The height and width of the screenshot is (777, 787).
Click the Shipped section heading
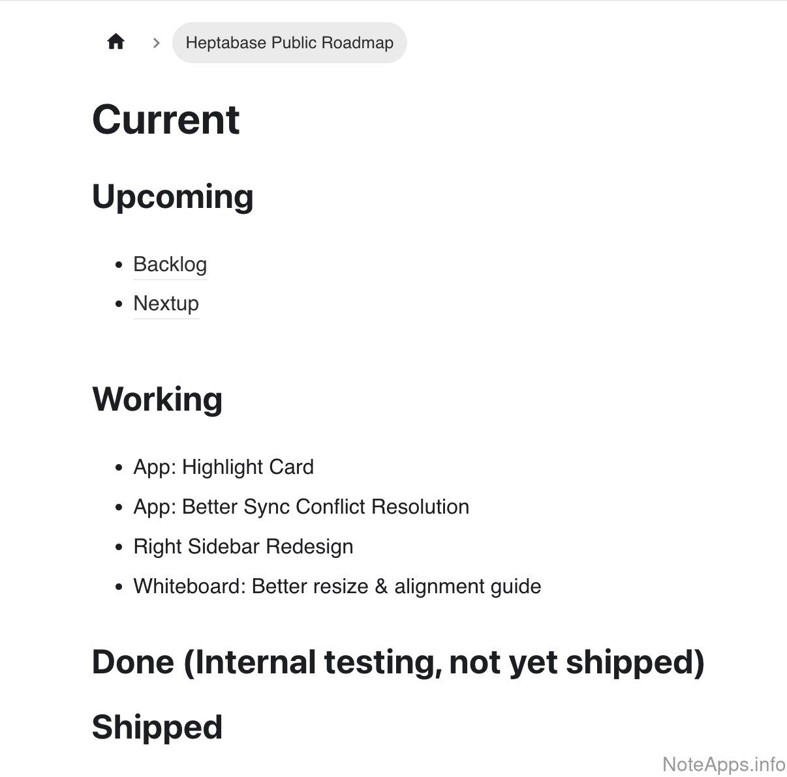click(x=157, y=727)
